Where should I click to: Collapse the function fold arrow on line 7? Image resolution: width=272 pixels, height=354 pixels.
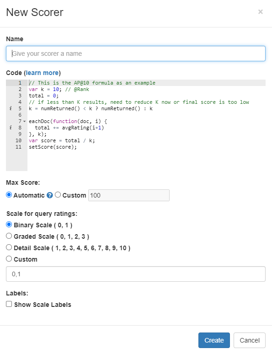tap(24, 122)
